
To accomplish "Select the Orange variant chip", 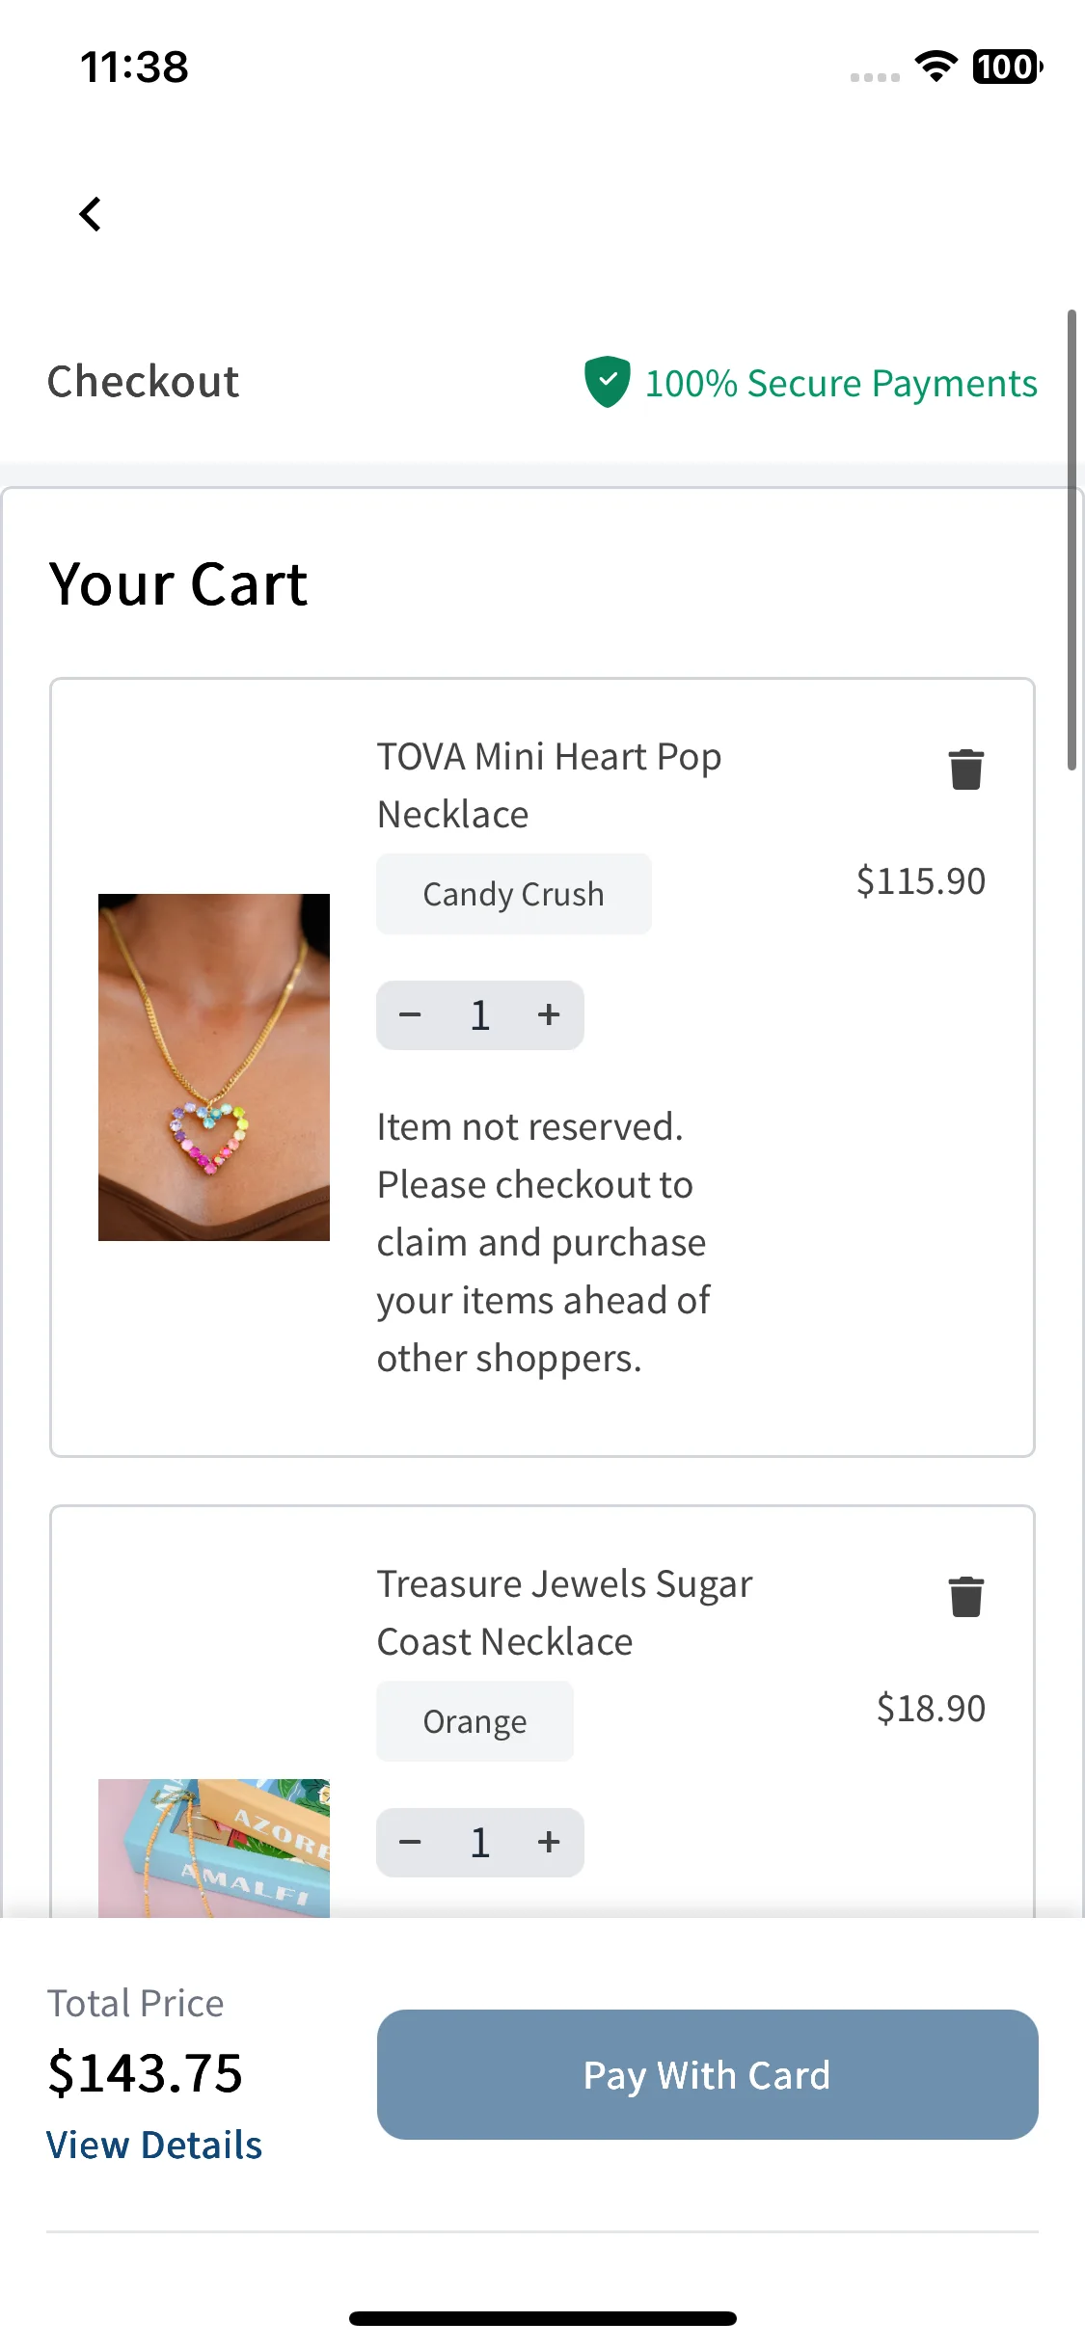I will pyautogui.click(x=475, y=1721).
